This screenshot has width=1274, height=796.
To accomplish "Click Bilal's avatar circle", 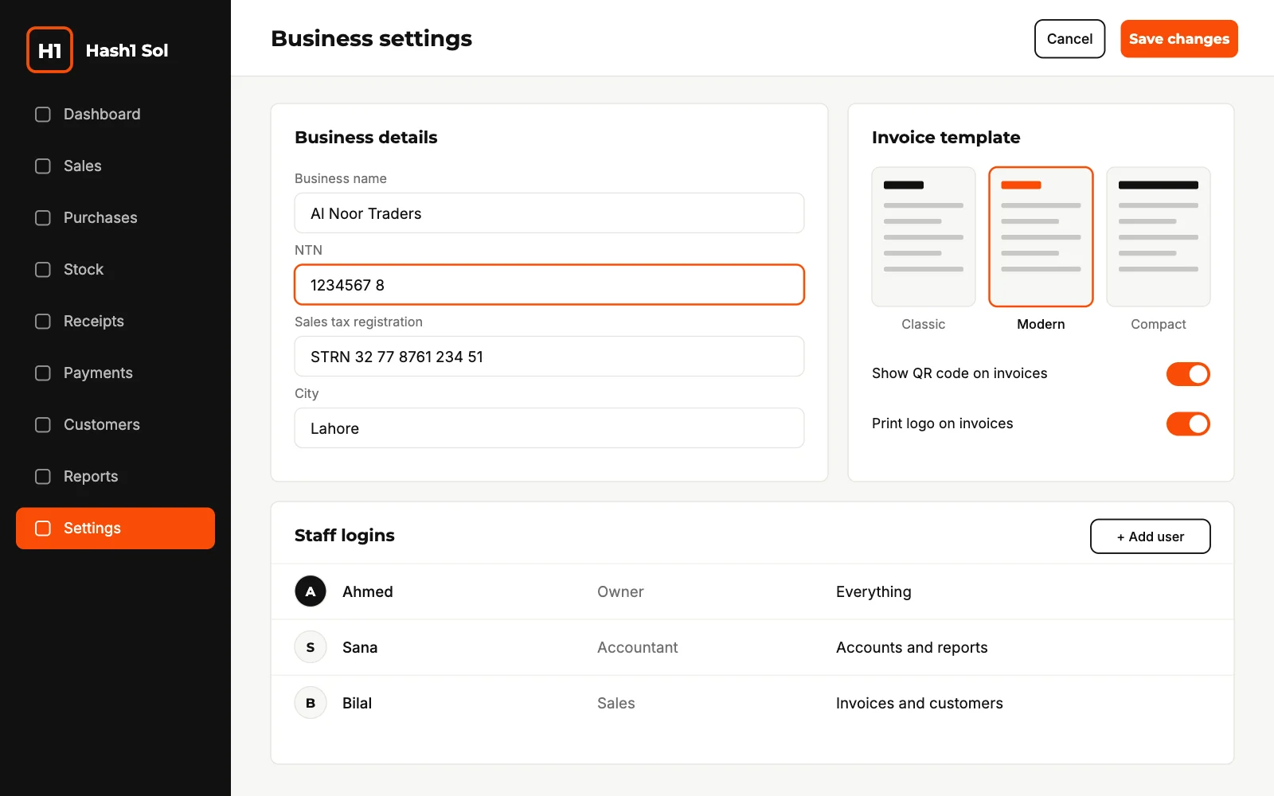I will click(311, 703).
